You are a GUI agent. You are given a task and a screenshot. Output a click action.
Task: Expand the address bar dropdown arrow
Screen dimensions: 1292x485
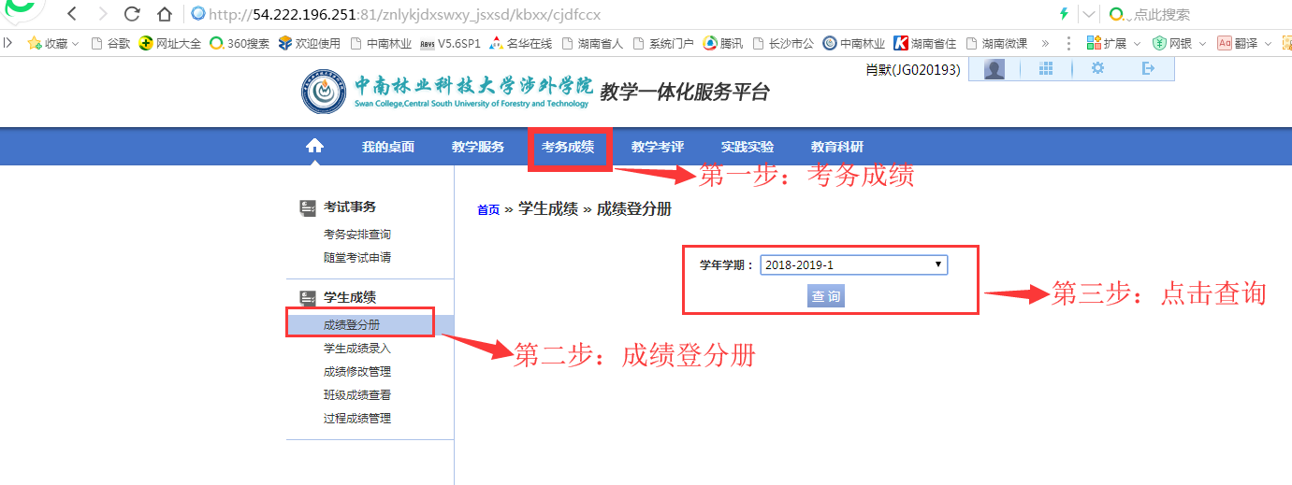(x=1089, y=14)
